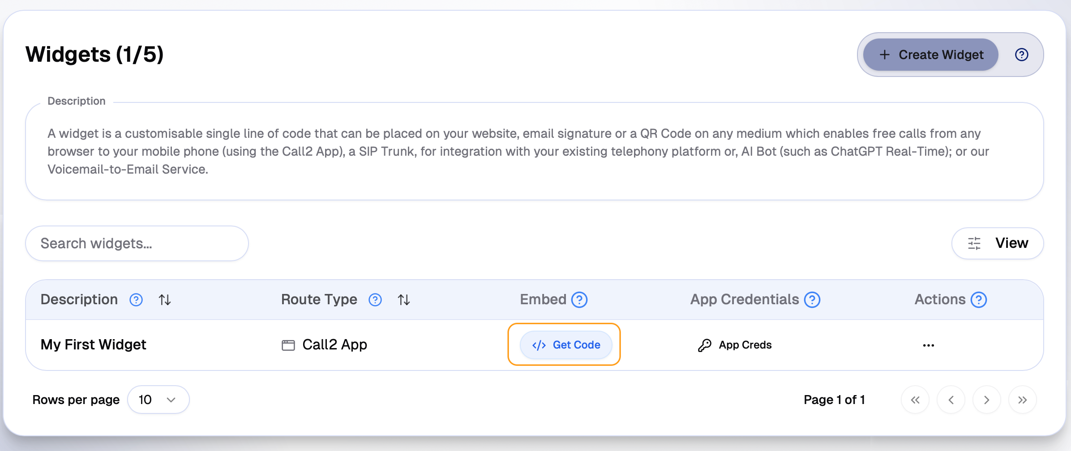Click the Route Type help icon

[x=375, y=300]
